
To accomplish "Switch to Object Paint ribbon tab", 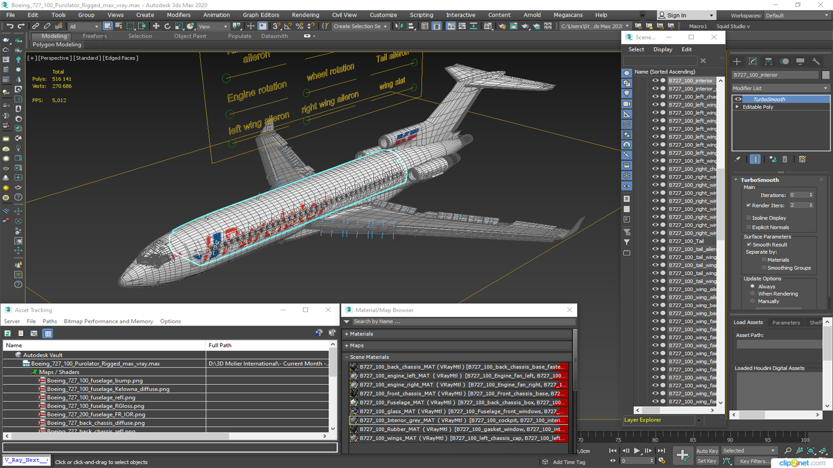I will [190, 36].
